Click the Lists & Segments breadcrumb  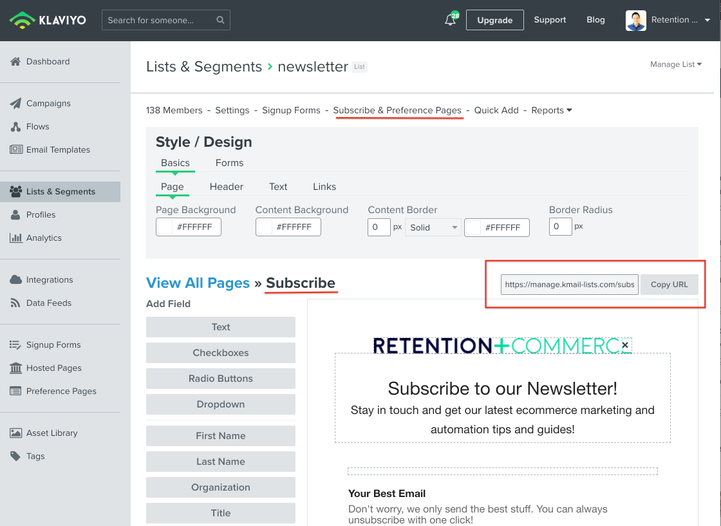[204, 67]
